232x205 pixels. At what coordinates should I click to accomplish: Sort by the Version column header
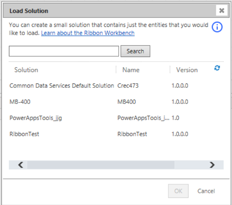click(x=187, y=70)
